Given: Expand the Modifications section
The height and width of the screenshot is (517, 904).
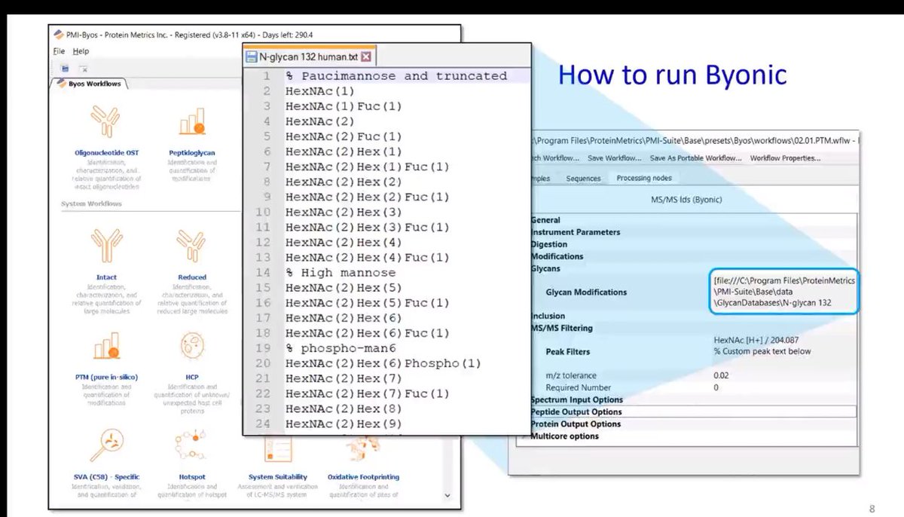Looking at the screenshot, I should point(557,256).
